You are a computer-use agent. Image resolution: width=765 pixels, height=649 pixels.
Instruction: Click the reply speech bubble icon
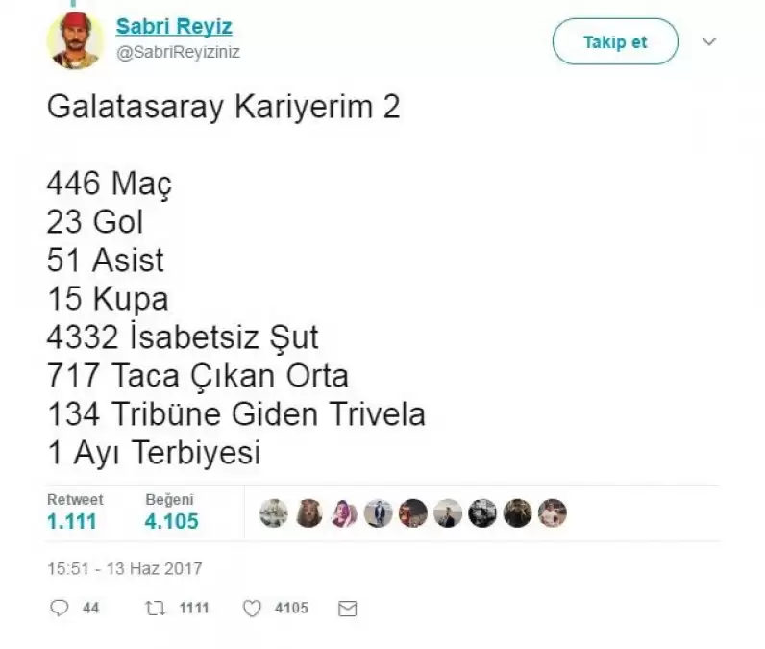pyautogui.click(x=59, y=609)
